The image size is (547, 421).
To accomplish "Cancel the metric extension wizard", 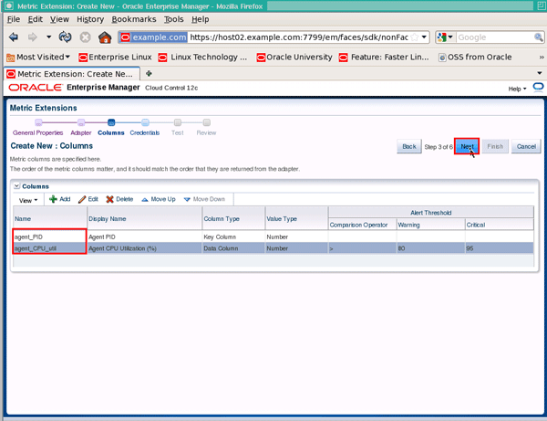I will 526,146.
